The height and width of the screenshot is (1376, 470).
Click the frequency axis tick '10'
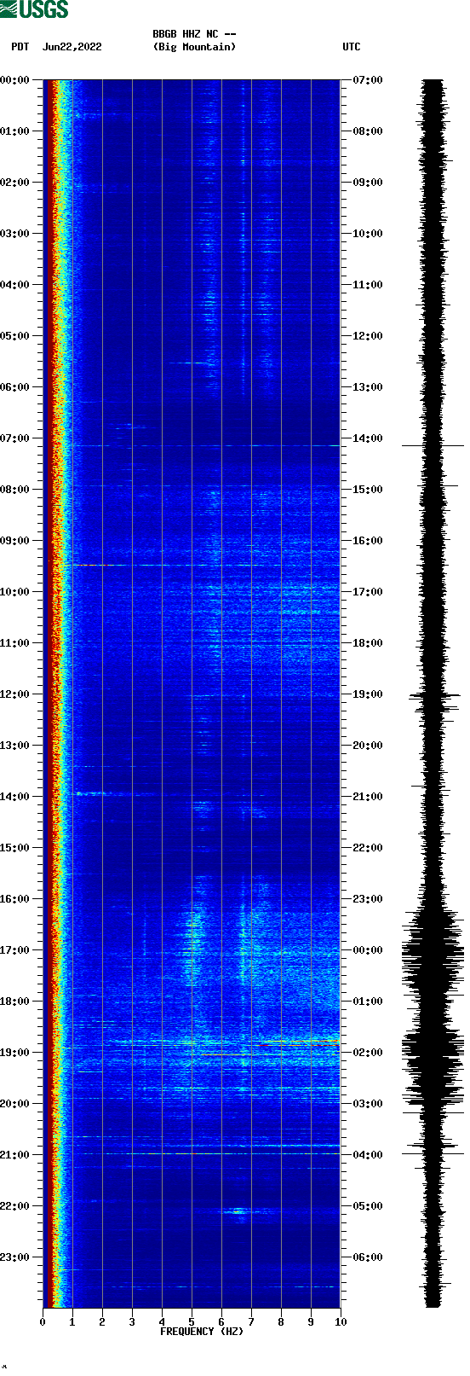click(341, 1322)
